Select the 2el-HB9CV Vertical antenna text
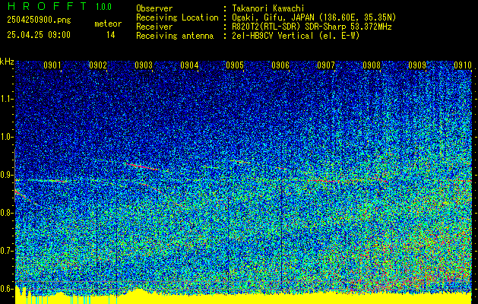This screenshot has width=478, height=304. click(x=296, y=36)
